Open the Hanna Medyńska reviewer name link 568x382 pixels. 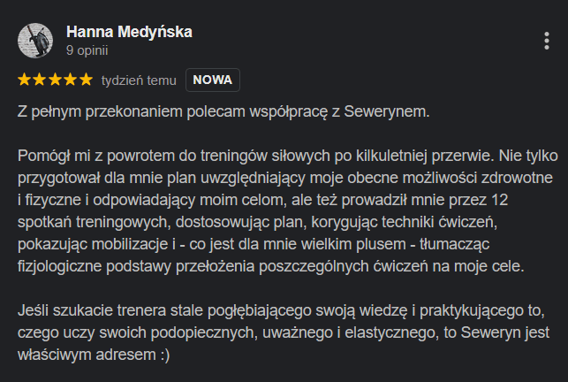[129, 33]
